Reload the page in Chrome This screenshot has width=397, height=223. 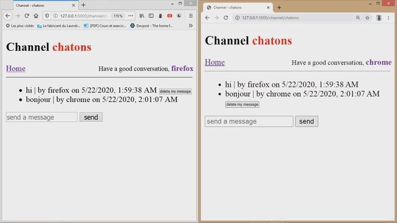[226, 18]
